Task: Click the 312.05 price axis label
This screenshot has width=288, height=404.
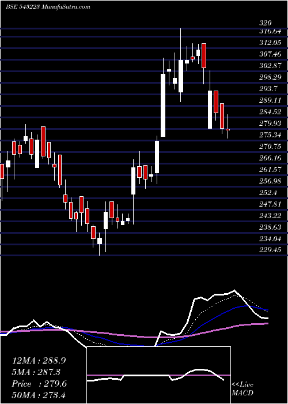Action: click(270, 43)
